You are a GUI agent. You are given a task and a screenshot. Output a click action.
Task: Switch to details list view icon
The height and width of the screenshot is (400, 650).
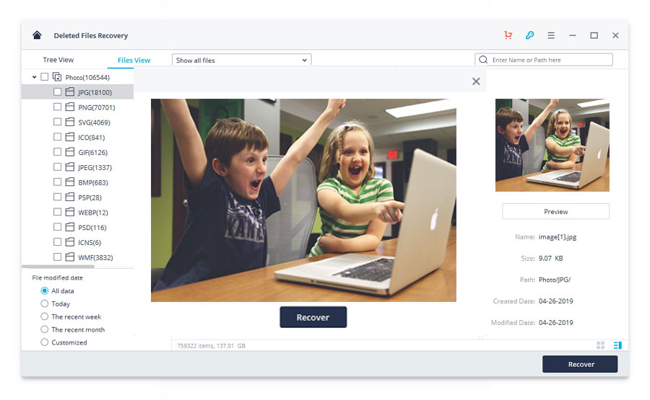(x=617, y=345)
